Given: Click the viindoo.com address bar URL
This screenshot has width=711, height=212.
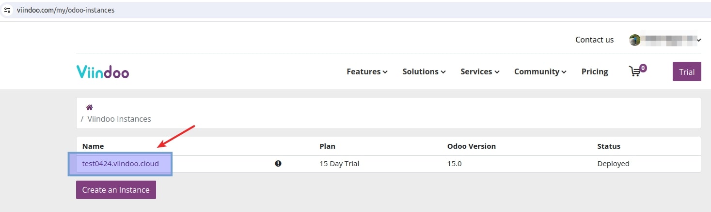Looking at the screenshot, I should tap(65, 10).
